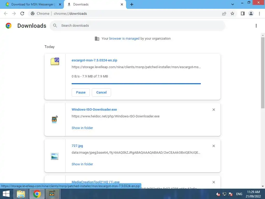265x199 pixels.
Task: Click the escargot-msn download progress bar
Action: coord(136,84)
